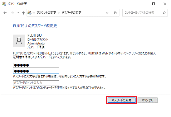
Task: Click the window title bar icon
Action: (x=4, y=4)
